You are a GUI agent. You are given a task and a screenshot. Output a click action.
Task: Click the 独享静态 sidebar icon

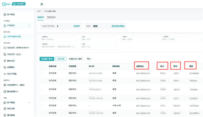click(x=5, y=67)
